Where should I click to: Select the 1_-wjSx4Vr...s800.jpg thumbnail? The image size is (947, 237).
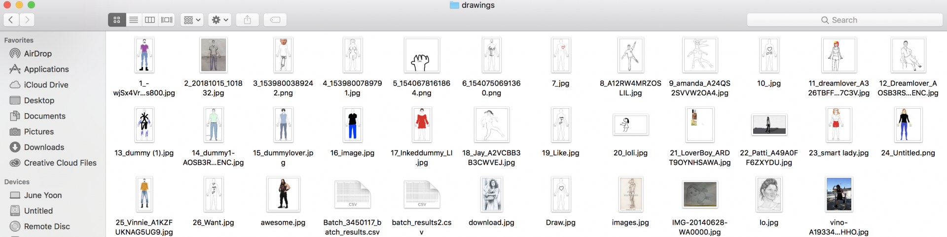(x=144, y=55)
